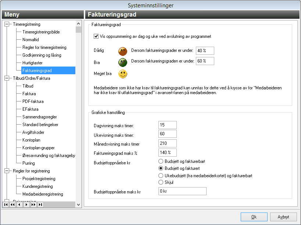
Task: Open Medarbeiderregistrering settings
Action: 43,194
